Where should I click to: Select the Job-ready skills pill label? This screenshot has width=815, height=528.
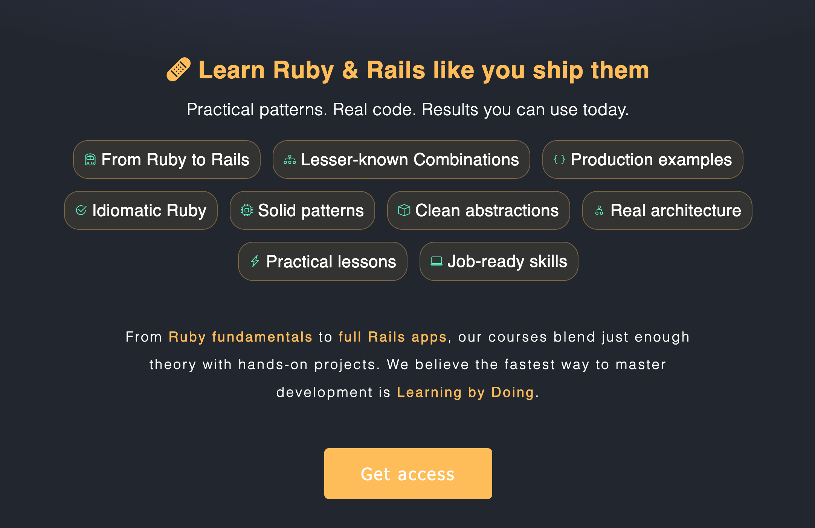[507, 261]
